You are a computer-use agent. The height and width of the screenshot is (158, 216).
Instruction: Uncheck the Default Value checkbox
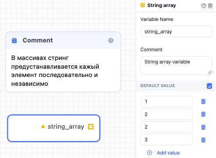click(x=209, y=86)
